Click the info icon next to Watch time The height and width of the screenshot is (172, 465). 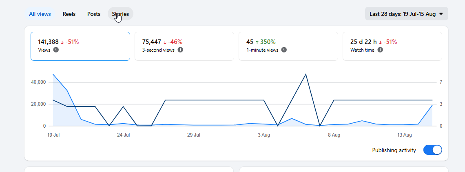pos(380,50)
